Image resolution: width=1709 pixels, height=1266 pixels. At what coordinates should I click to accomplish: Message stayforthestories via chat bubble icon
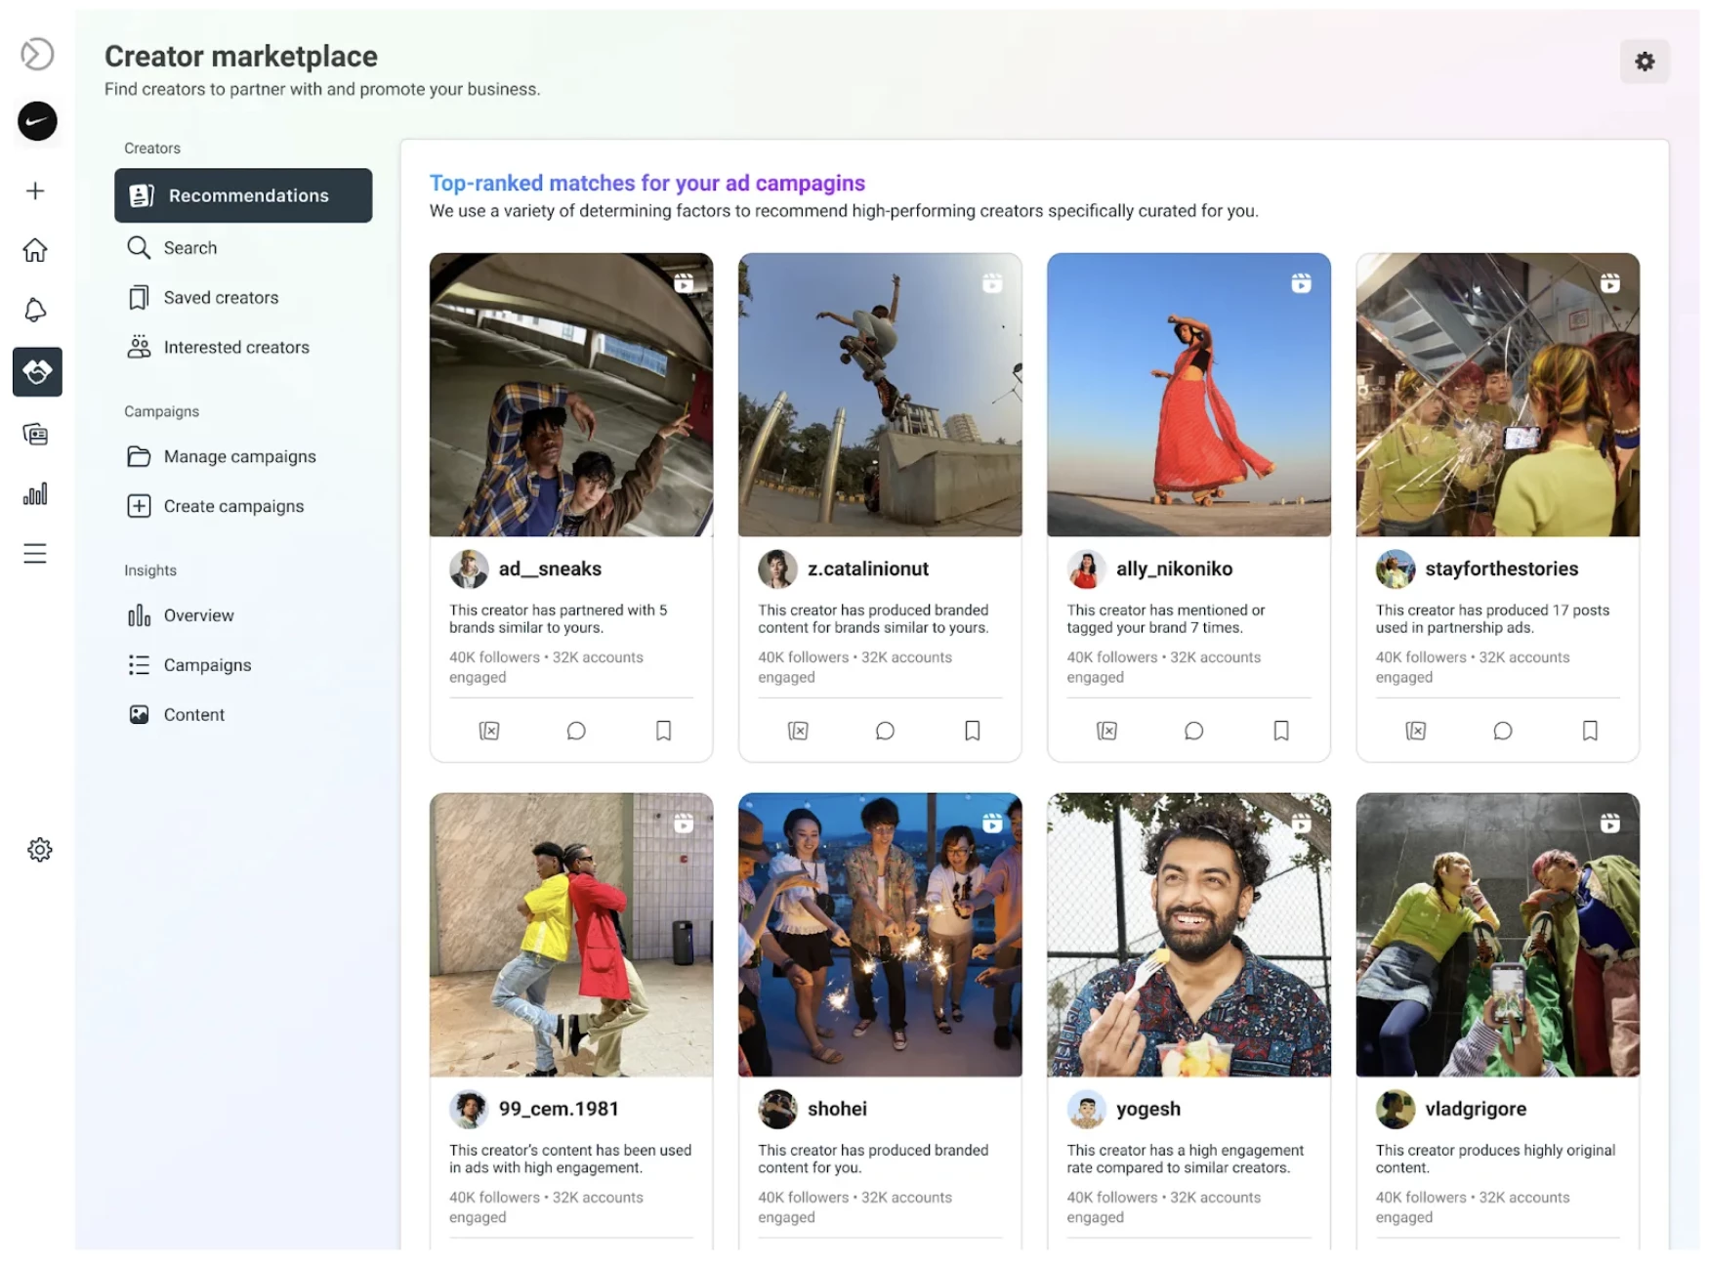point(1503,731)
